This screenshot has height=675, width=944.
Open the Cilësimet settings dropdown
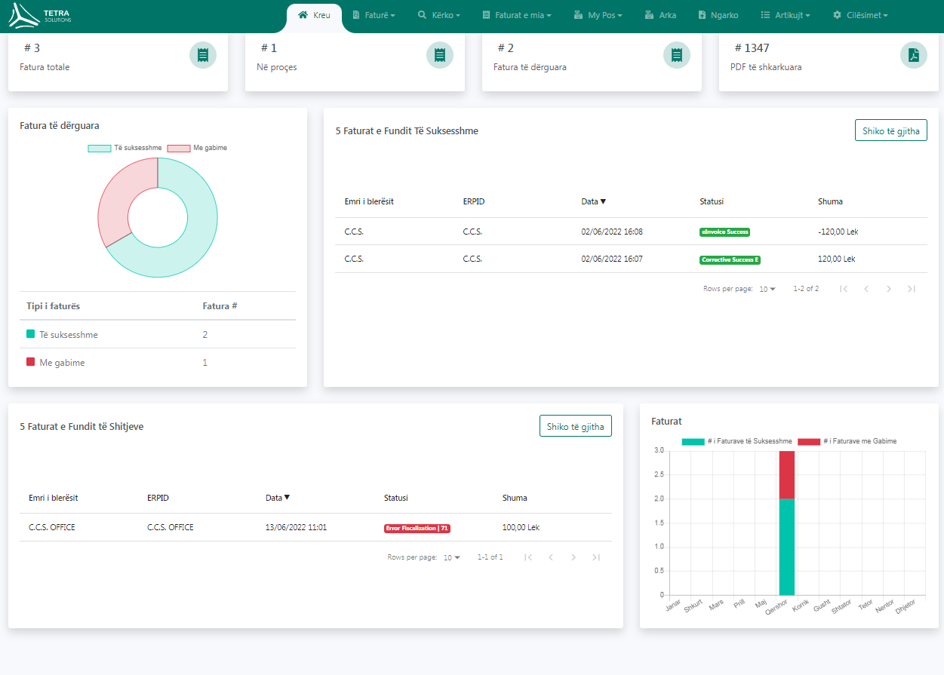click(860, 15)
